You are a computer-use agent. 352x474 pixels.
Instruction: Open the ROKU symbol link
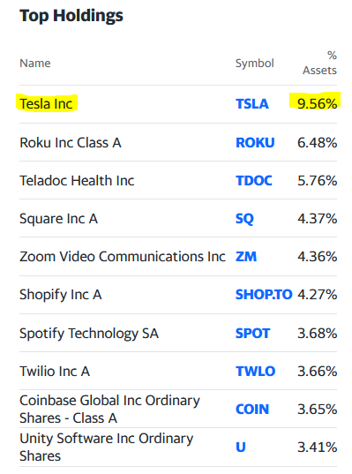(255, 143)
